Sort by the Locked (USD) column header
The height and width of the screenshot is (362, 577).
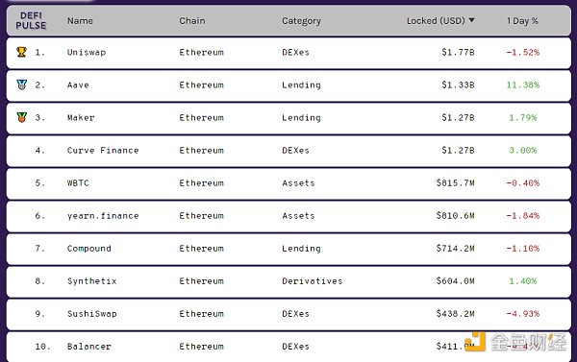[x=436, y=20]
